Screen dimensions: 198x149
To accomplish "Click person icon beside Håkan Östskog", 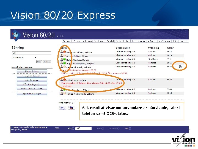I will [62, 59].
